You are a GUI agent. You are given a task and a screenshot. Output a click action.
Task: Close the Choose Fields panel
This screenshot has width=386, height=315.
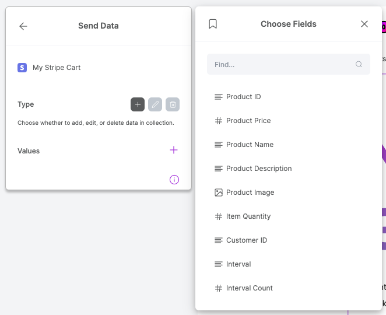(x=364, y=24)
